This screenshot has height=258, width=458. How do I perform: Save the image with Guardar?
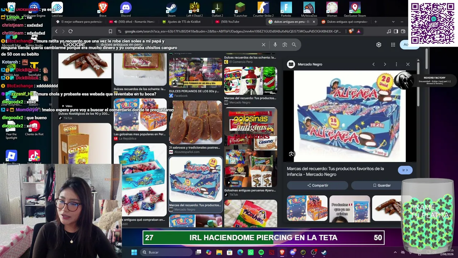point(382,185)
